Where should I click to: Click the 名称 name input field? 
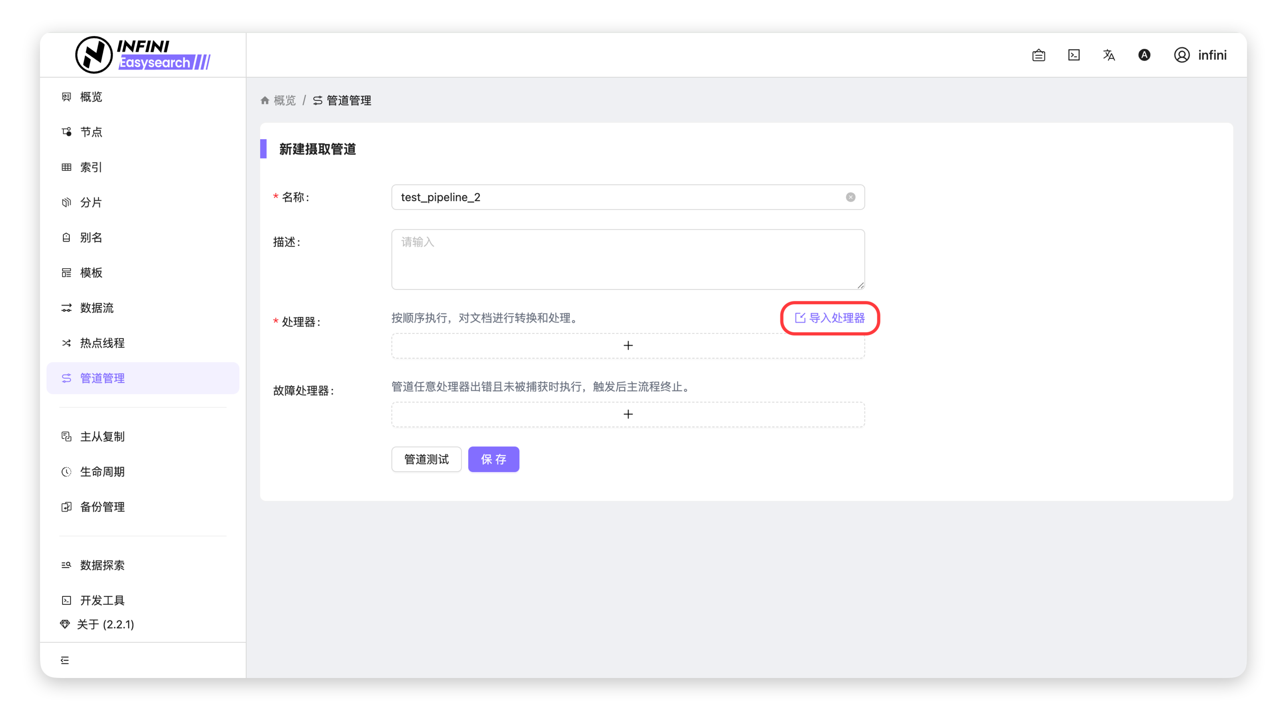point(628,197)
